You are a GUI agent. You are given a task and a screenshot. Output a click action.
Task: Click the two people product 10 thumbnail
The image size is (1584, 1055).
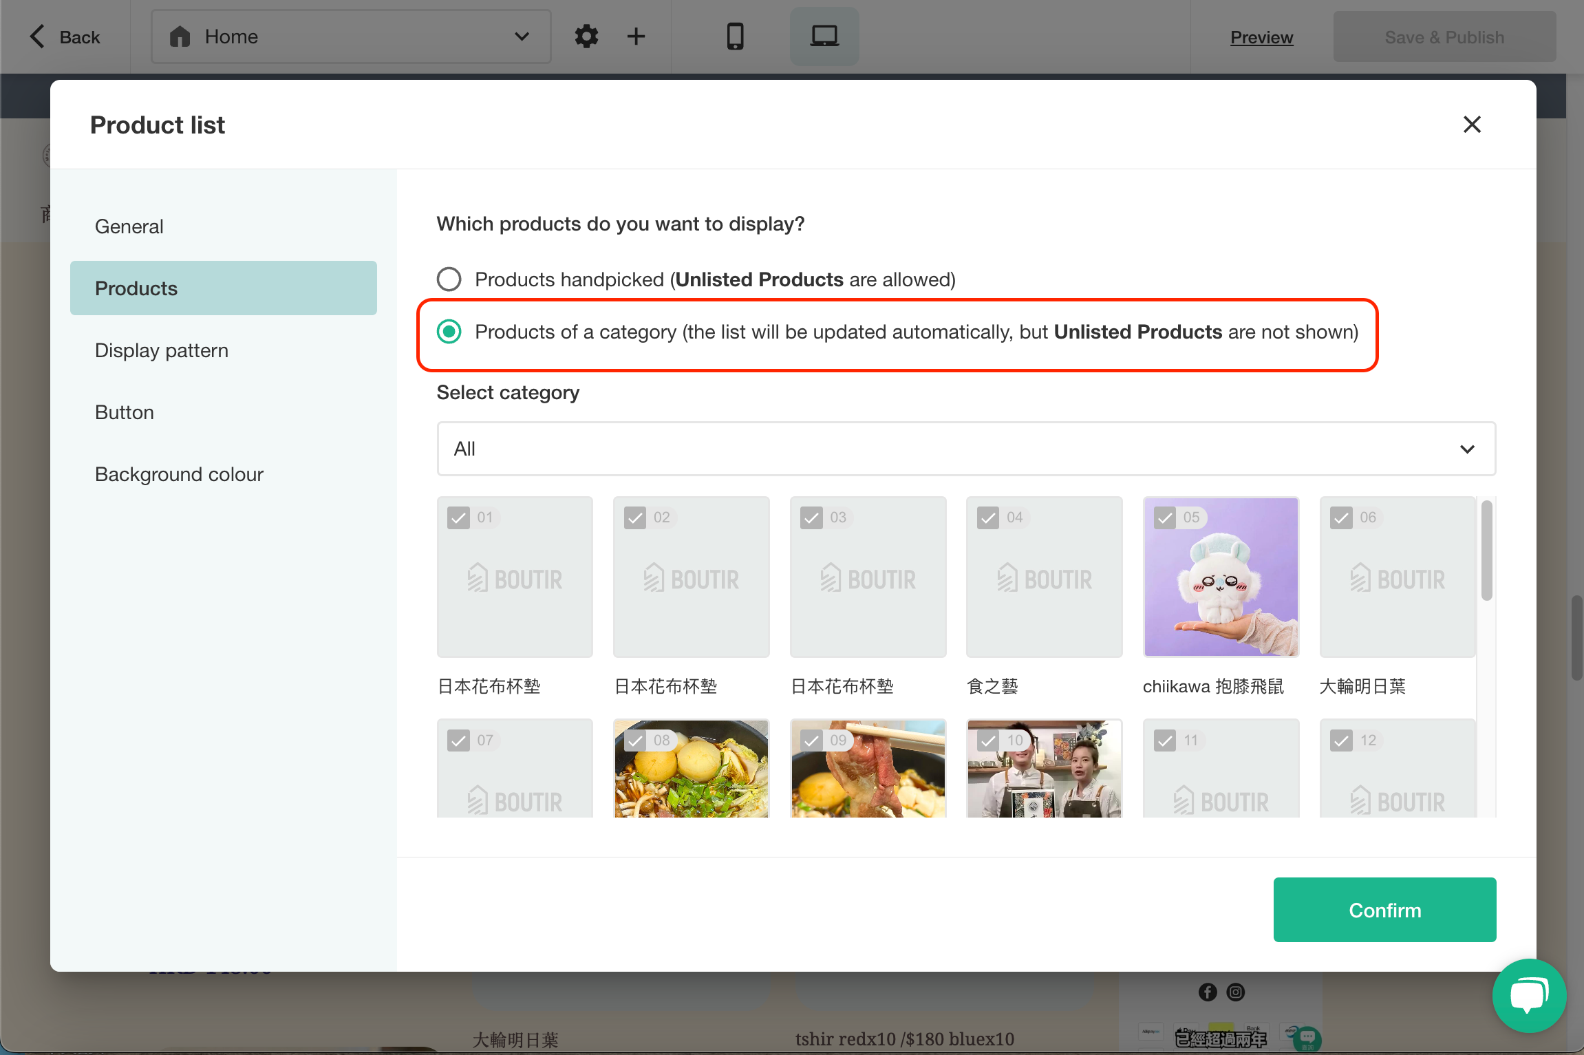tap(1045, 769)
